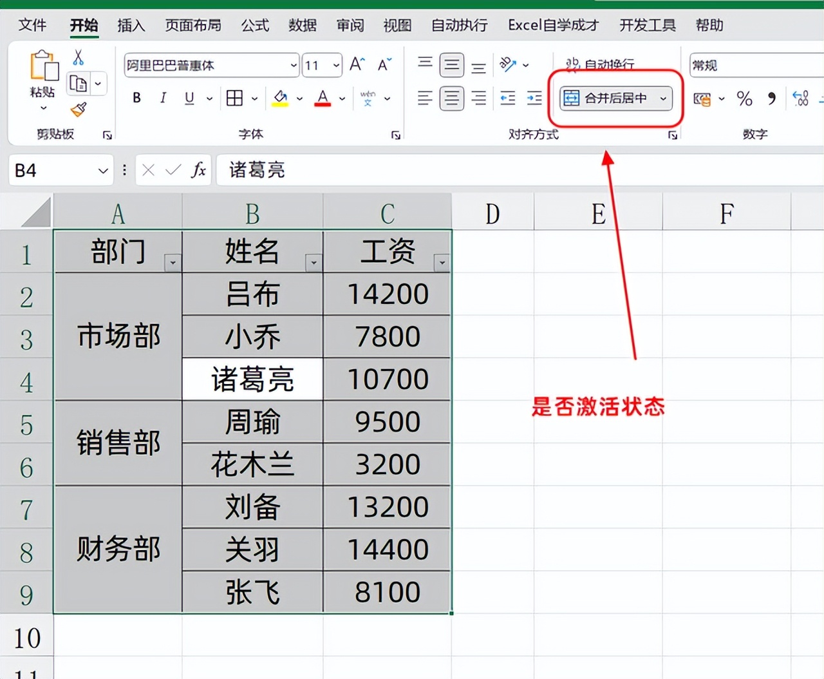The width and height of the screenshot is (824, 679).
Task: Click the formula bar showing 诸葛亮
Action: tap(519, 170)
